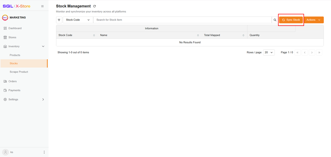
Task: Open the Actions dropdown
Action: 314,20
